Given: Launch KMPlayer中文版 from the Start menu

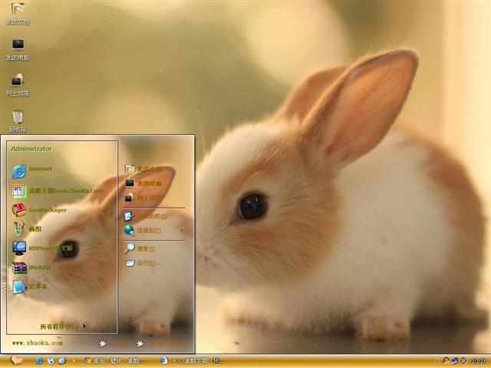Looking at the screenshot, I should click(x=43, y=248).
